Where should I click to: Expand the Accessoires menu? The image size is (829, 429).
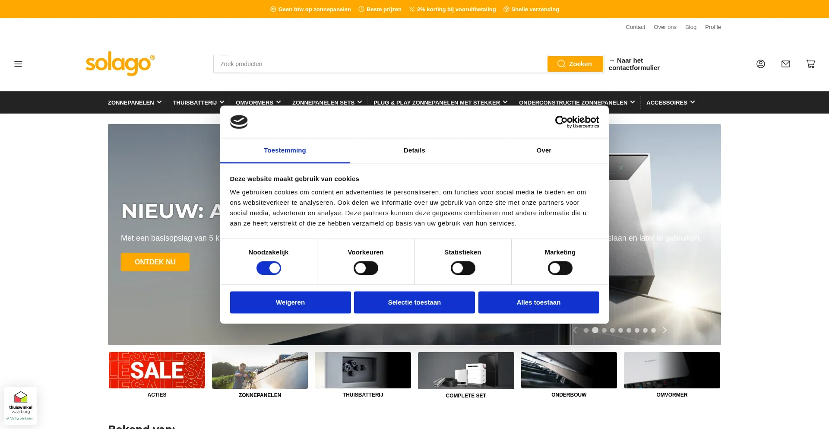pos(671,102)
